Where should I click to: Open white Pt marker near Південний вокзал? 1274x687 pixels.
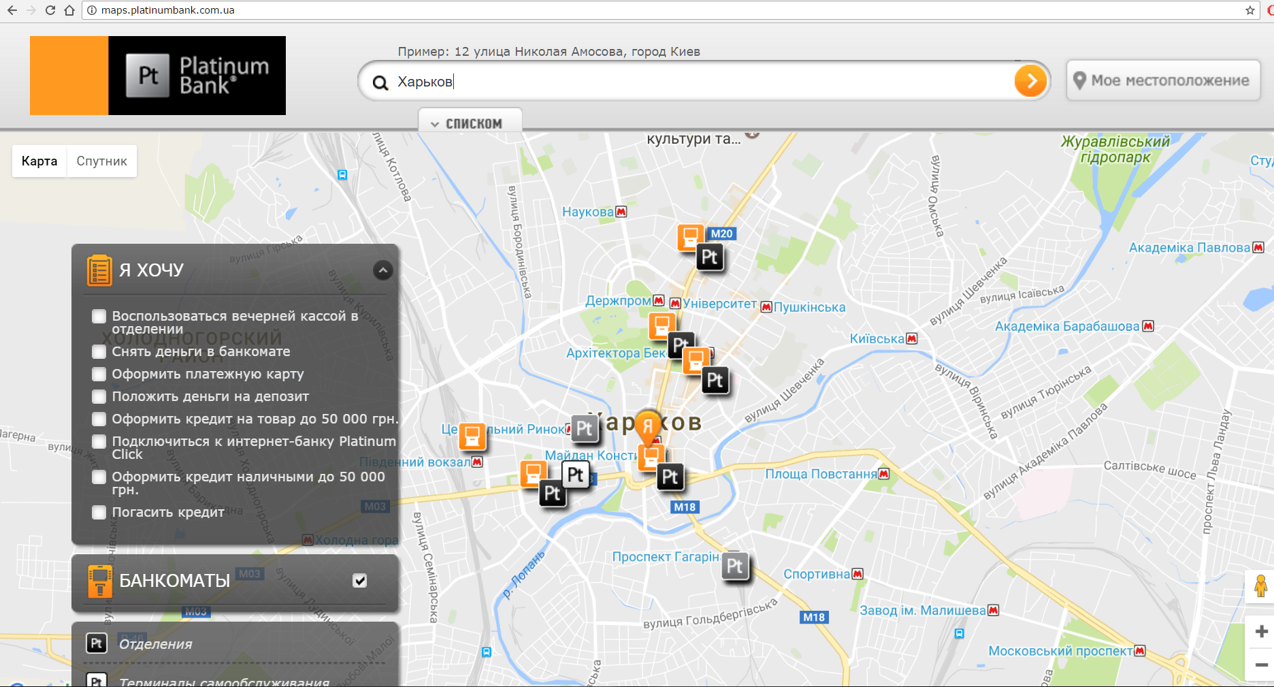pos(575,475)
